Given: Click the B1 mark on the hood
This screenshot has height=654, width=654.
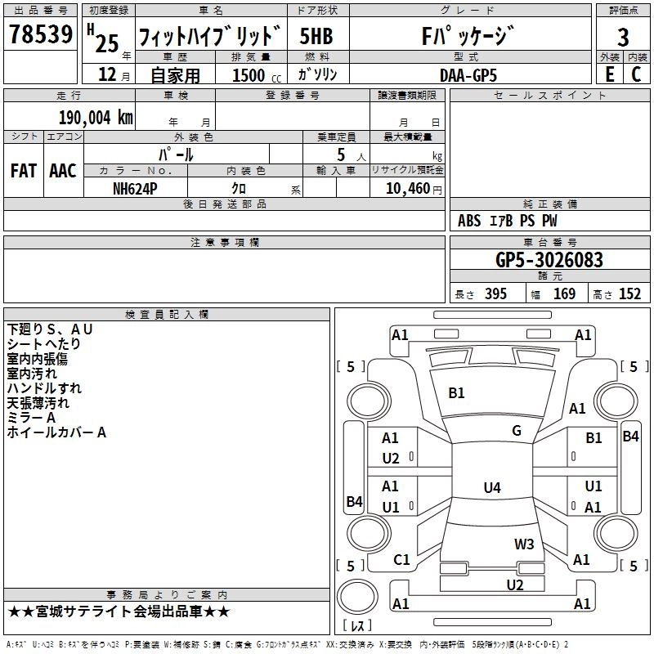Looking at the screenshot, I should [456, 393].
